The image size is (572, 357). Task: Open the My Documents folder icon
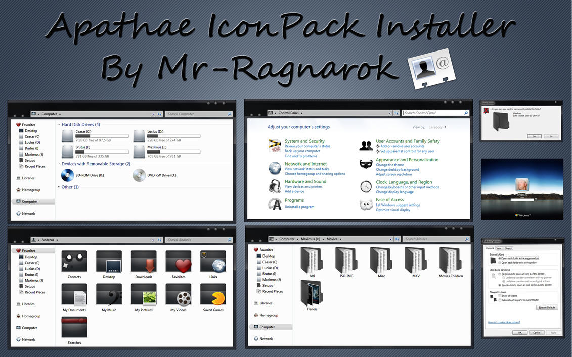tap(74, 295)
